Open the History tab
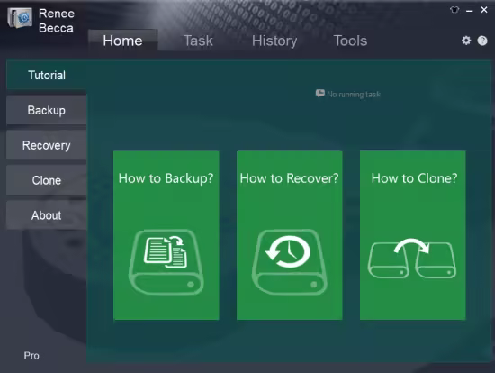The width and height of the screenshot is (495, 373). [x=274, y=41]
